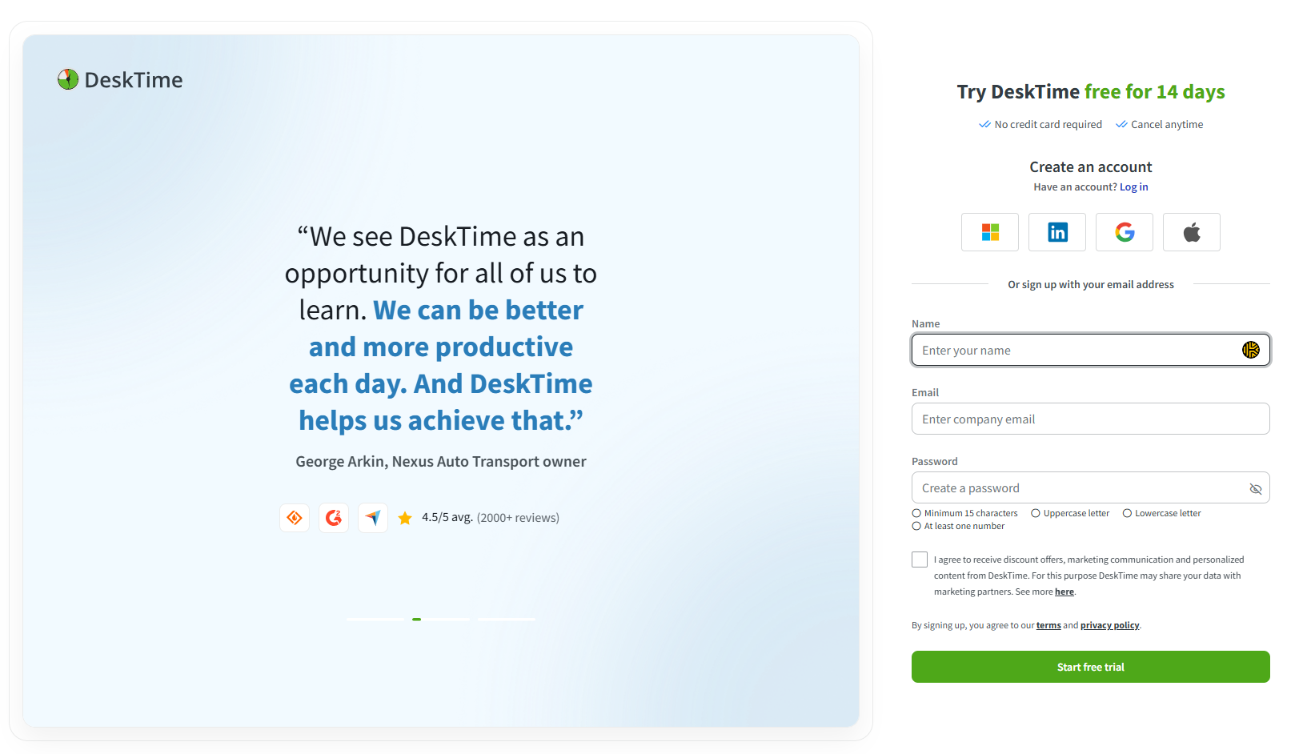Sign up using the LinkedIn icon
Image resolution: width=1291 pixels, height=754 pixels.
click(x=1057, y=232)
